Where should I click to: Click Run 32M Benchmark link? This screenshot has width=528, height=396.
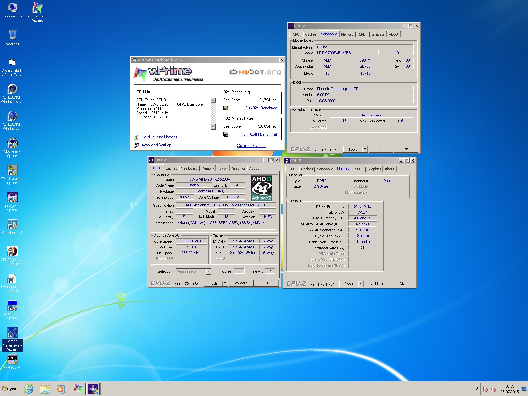[x=262, y=108]
